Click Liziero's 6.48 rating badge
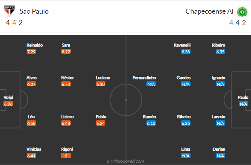251x165 pixels. pos(66,123)
